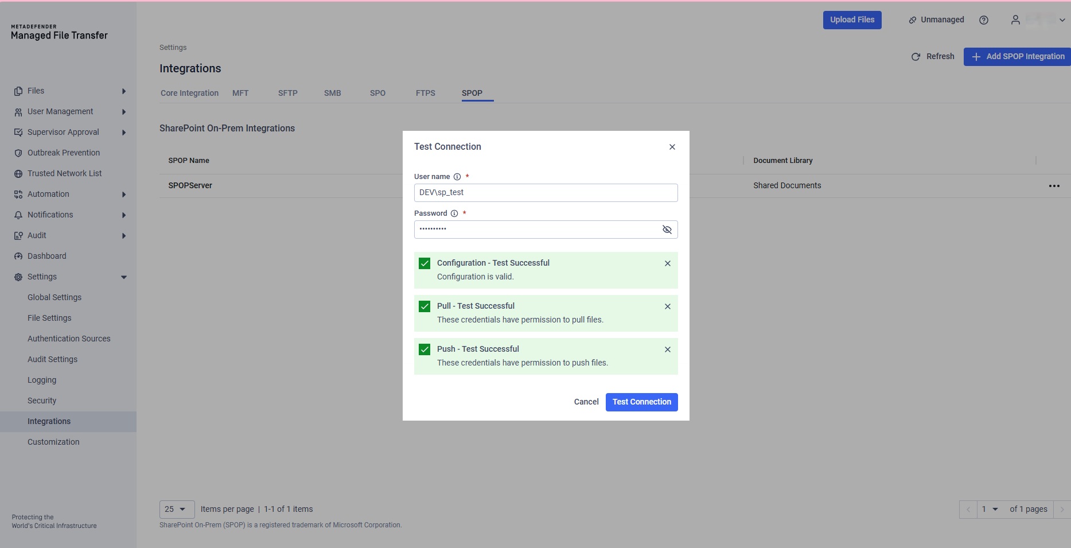Screen dimensions: 1071x548
Task: Open the user account profile icon
Action: (x=1015, y=20)
